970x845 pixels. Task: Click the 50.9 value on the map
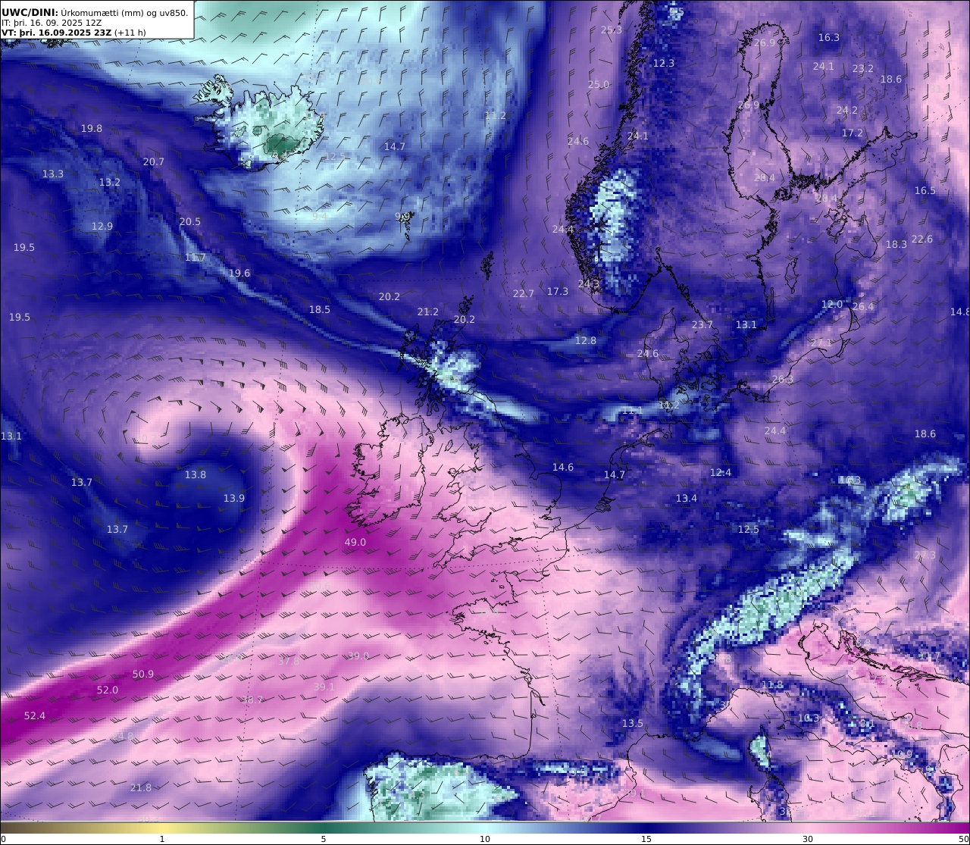pyautogui.click(x=143, y=674)
